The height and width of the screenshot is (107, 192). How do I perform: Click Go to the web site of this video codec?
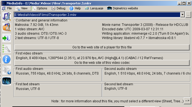[102, 63]
